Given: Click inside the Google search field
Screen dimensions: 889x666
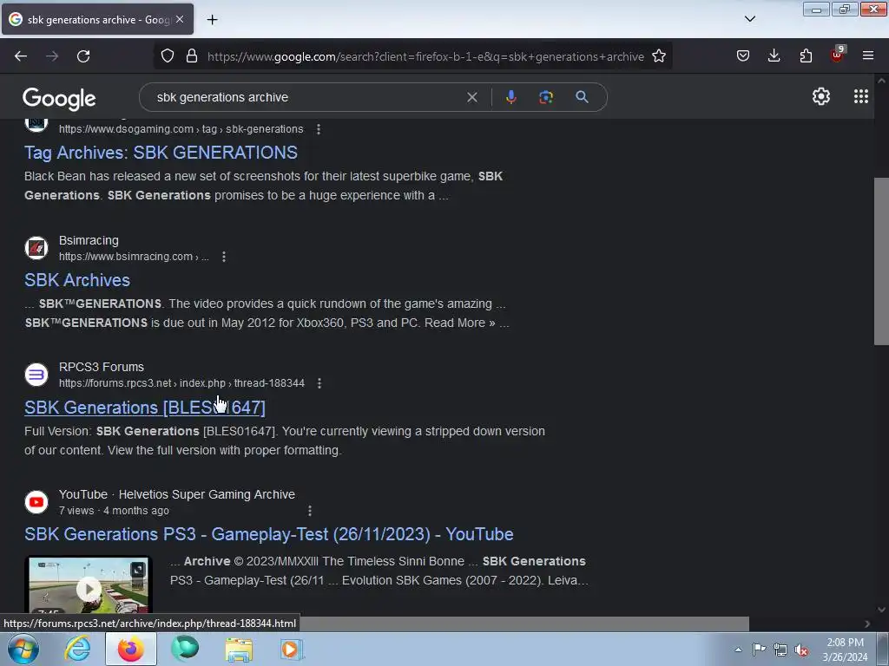Looking at the screenshot, I should 306,97.
